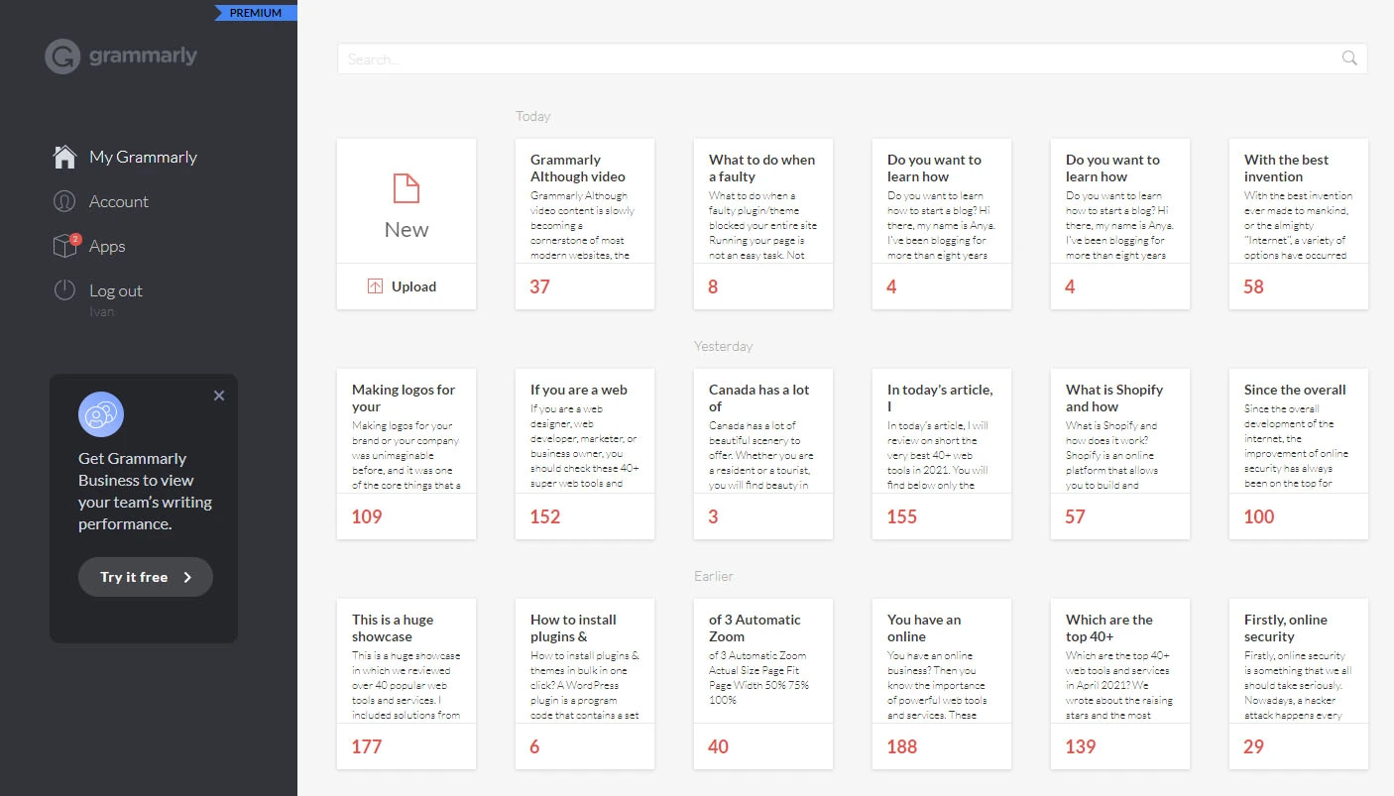The image size is (1394, 796).
Task: Open the 'What is Shopify and how' document
Action: click(x=1120, y=454)
